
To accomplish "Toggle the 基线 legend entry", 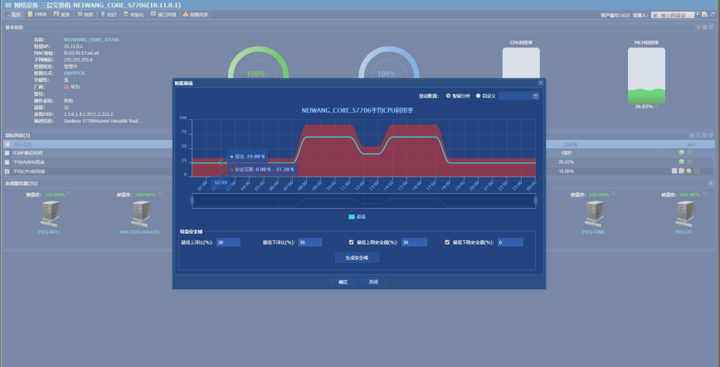I will coord(357,216).
